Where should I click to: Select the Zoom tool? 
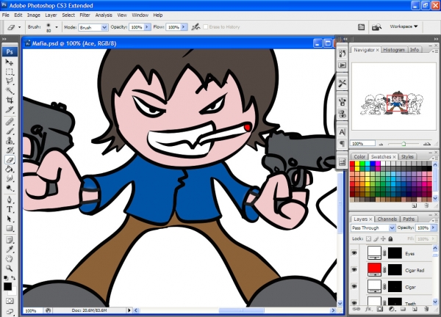click(x=10, y=268)
